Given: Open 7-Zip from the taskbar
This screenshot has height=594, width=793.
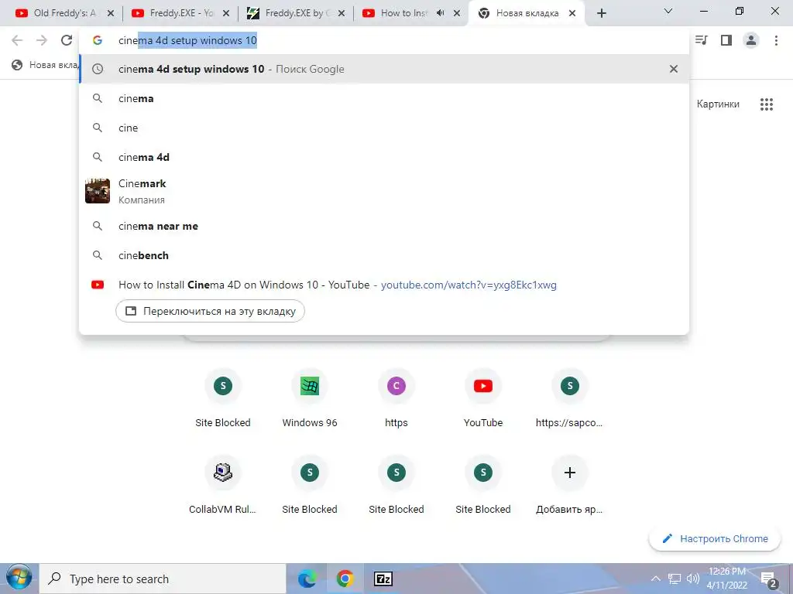Looking at the screenshot, I should click(383, 579).
